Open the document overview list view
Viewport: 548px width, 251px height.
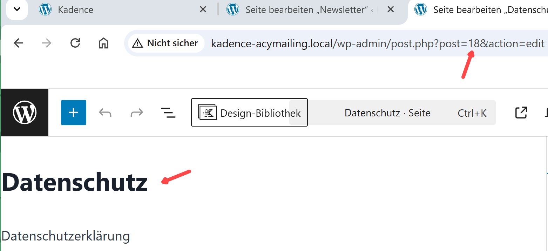click(168, 113)
